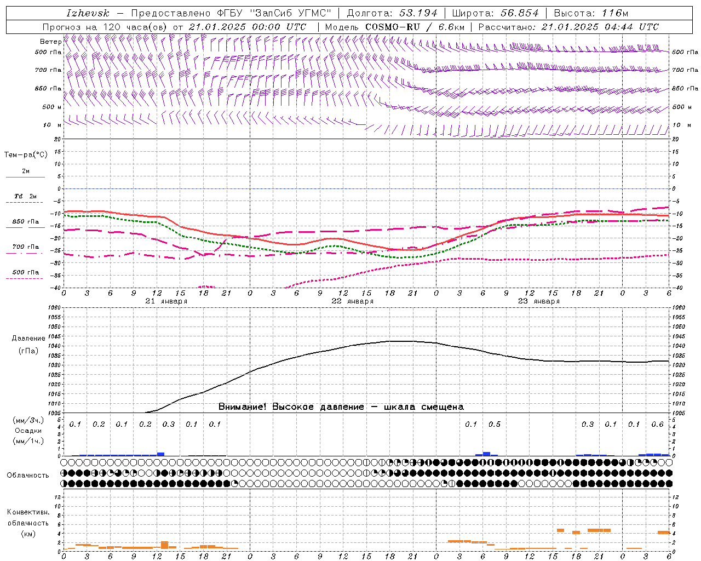
Task: Click the Ветер wind panel label
Action: pos(50,42)
